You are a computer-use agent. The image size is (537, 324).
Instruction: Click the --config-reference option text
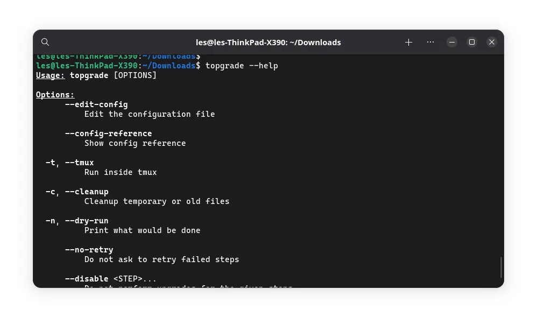point(108,133)
